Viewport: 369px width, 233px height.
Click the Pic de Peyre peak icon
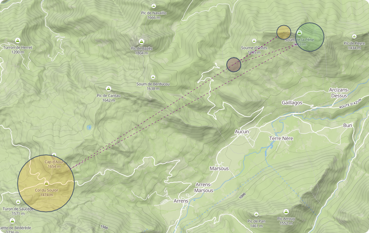pyautogui.click(x=354, y=36)
